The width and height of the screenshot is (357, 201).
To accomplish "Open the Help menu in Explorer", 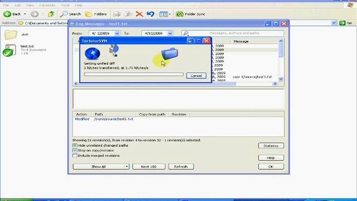I will pos(79,5).
